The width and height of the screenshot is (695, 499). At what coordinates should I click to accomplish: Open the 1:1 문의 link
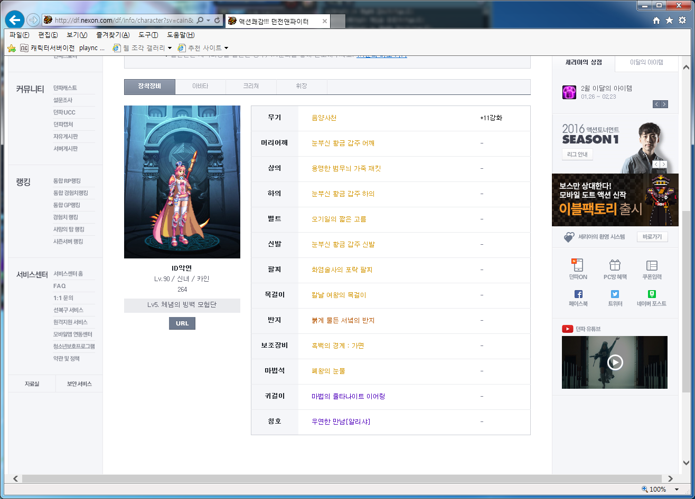(63, 298)
